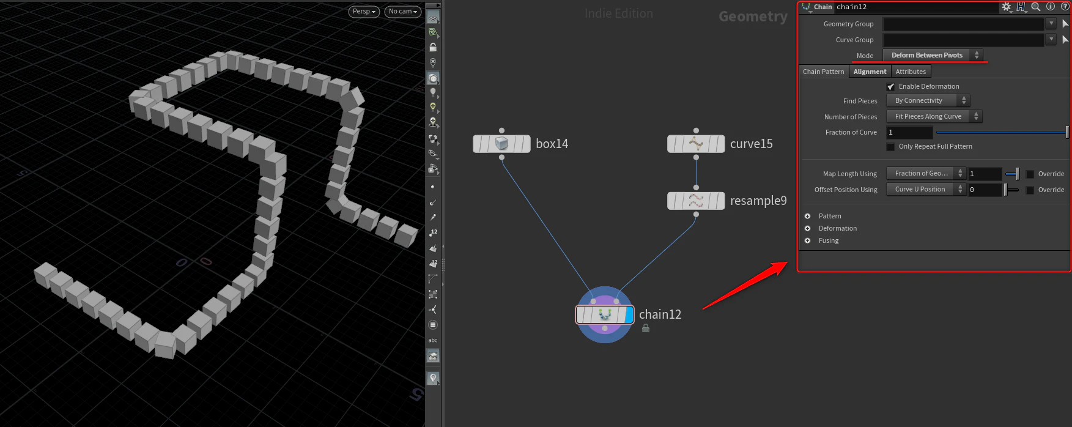Click the Geometry Group selection arrow icon
The image size is (1072, 427).
tap(1065, 24)
